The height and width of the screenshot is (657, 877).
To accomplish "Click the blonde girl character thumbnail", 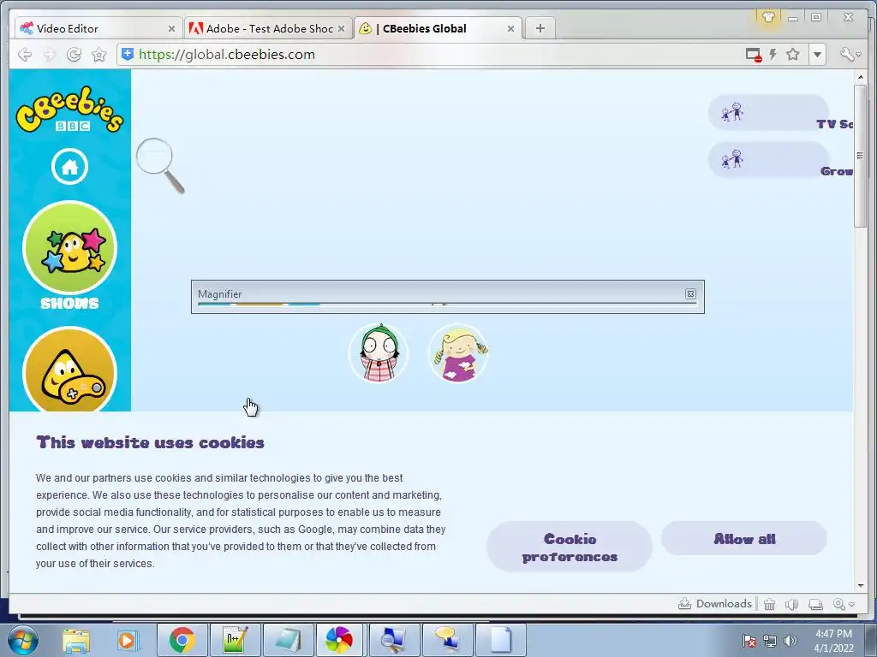I will click(x=458, y=353).
